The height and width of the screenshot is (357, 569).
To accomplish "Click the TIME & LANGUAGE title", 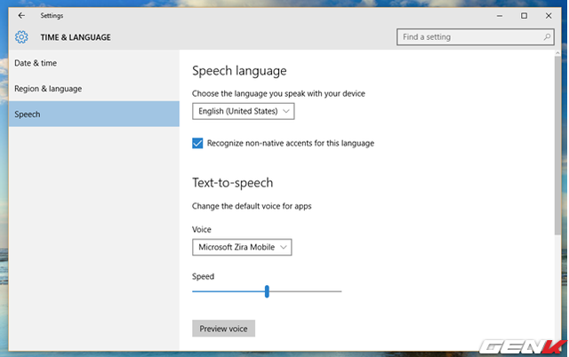I will [x=76, y=37].
